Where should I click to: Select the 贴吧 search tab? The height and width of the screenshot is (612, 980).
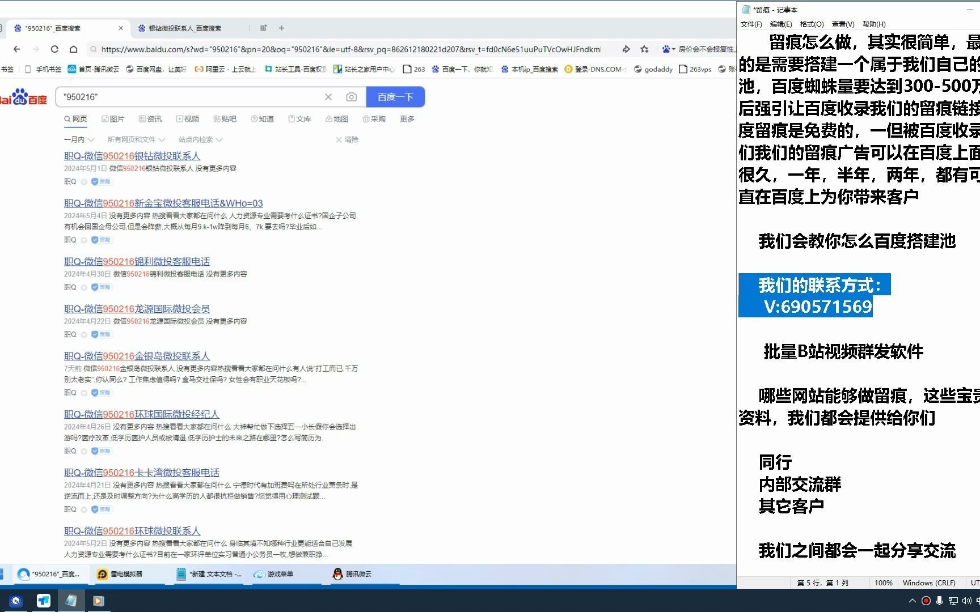[x=225, y=119]
